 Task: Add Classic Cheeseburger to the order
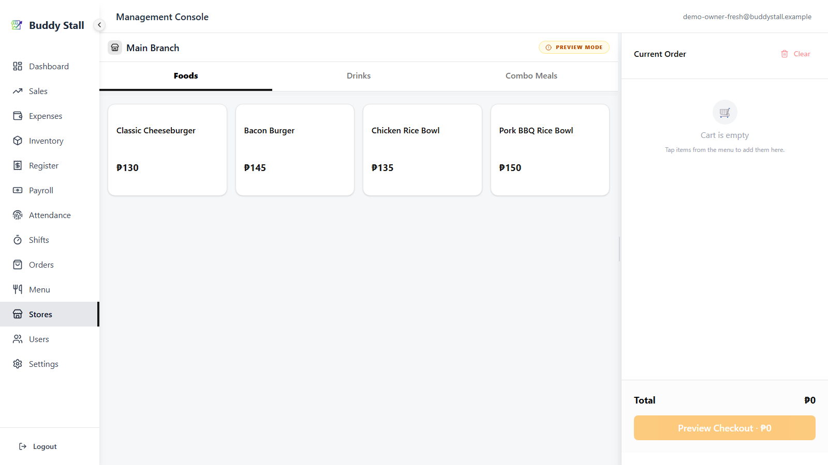point(167,150)
